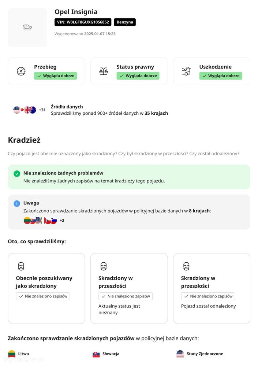Click the Litwa flag icon
Screen dimensions: 258x366
tap(12, 354)
